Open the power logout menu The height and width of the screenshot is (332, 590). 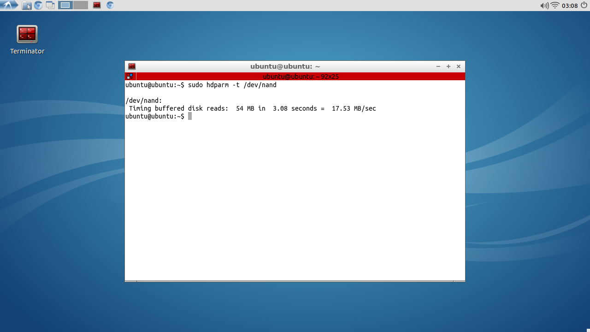coord(584,6)
